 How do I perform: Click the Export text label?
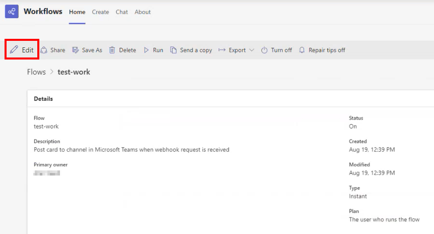pyautogui.click(x=237, y=50)
